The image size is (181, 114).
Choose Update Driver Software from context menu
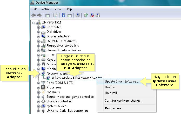coord(122,82)
